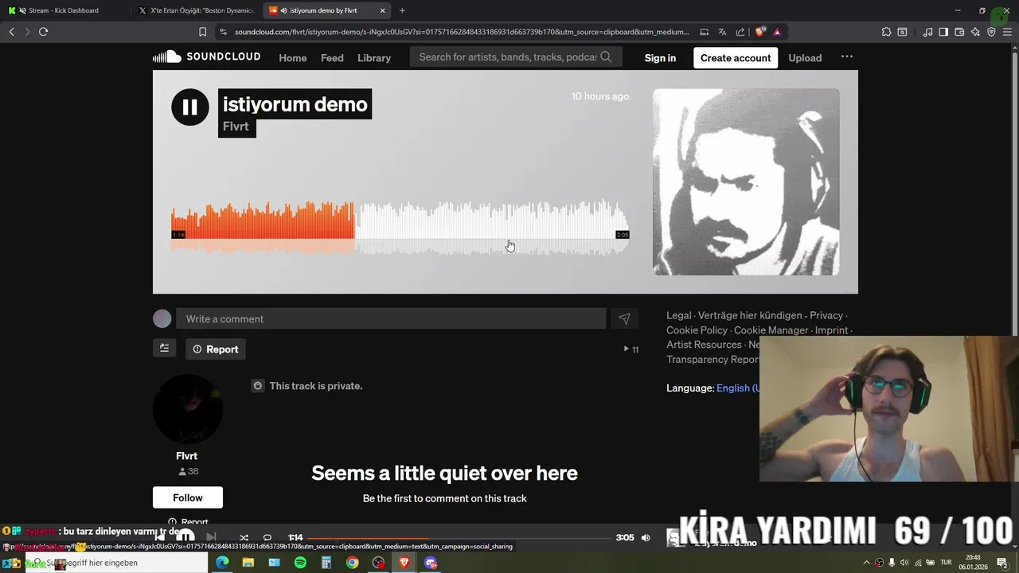1019x573 pixels.
Task: Open Google Chrome from the taskbar
Action: [352, 563]
